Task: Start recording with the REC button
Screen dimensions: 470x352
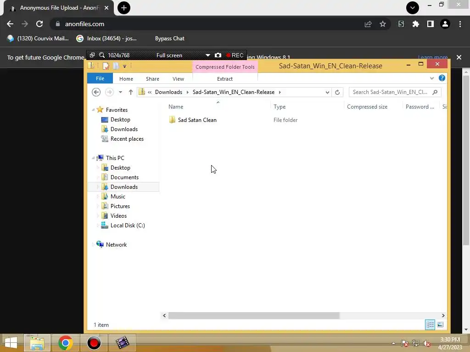Action: pos(235,55)
